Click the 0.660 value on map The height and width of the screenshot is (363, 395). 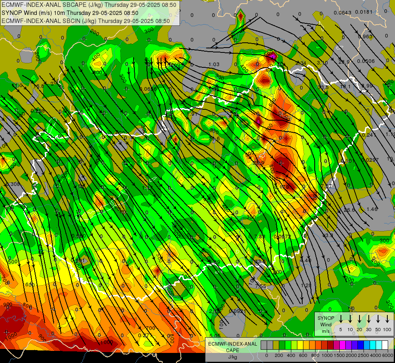(78, 236)
